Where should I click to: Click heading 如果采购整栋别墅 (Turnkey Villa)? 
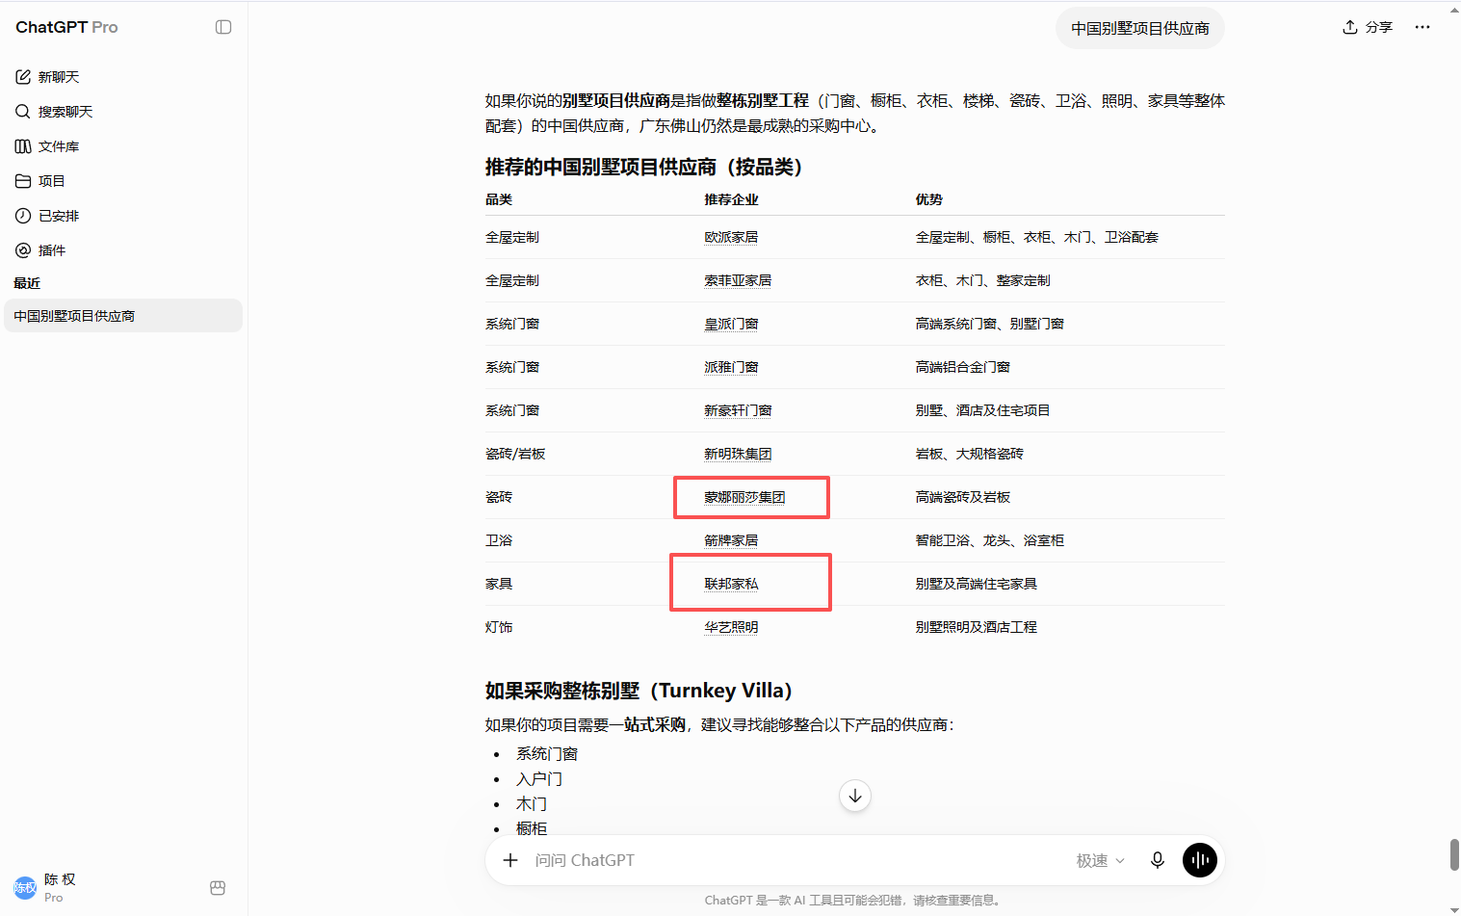pos(639,691)
